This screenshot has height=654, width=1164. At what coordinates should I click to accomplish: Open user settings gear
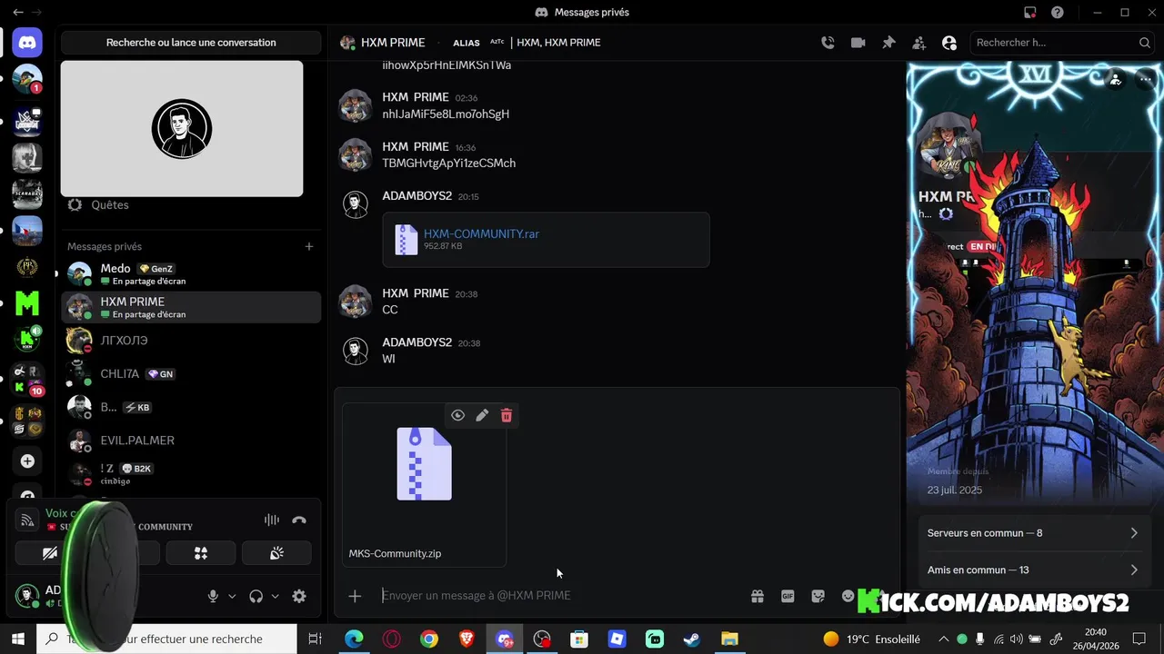pyautogui.click(x=299, y=596)
